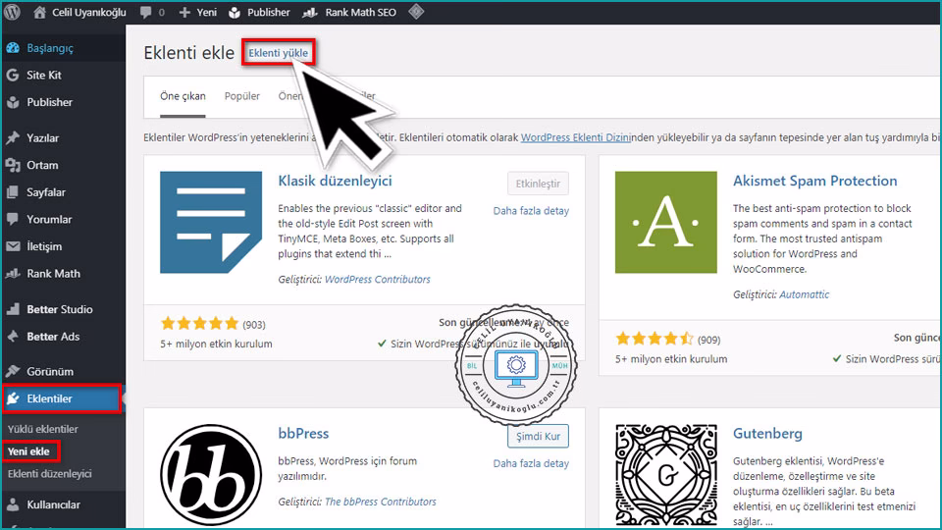Open Daha fazla detay for Klasik düzenleyici
This screenshot has height=530, width=942.
(531, 211)
